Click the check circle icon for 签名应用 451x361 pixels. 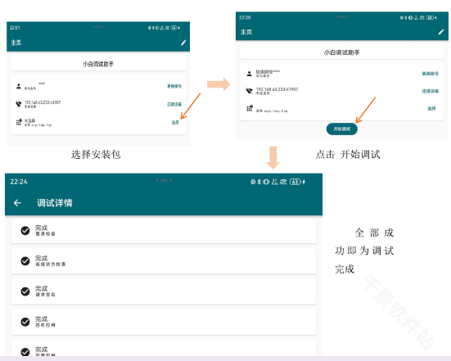point(25,322)
